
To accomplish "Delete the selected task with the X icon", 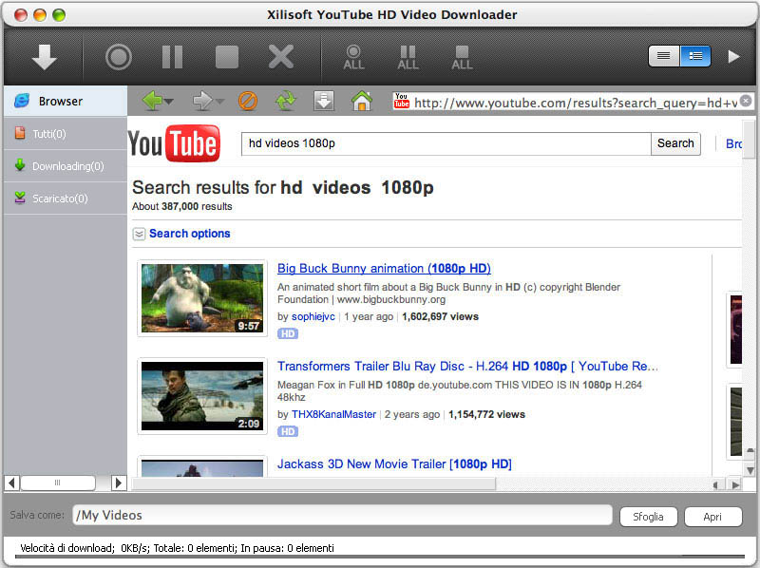I will (x=281, y=57).
